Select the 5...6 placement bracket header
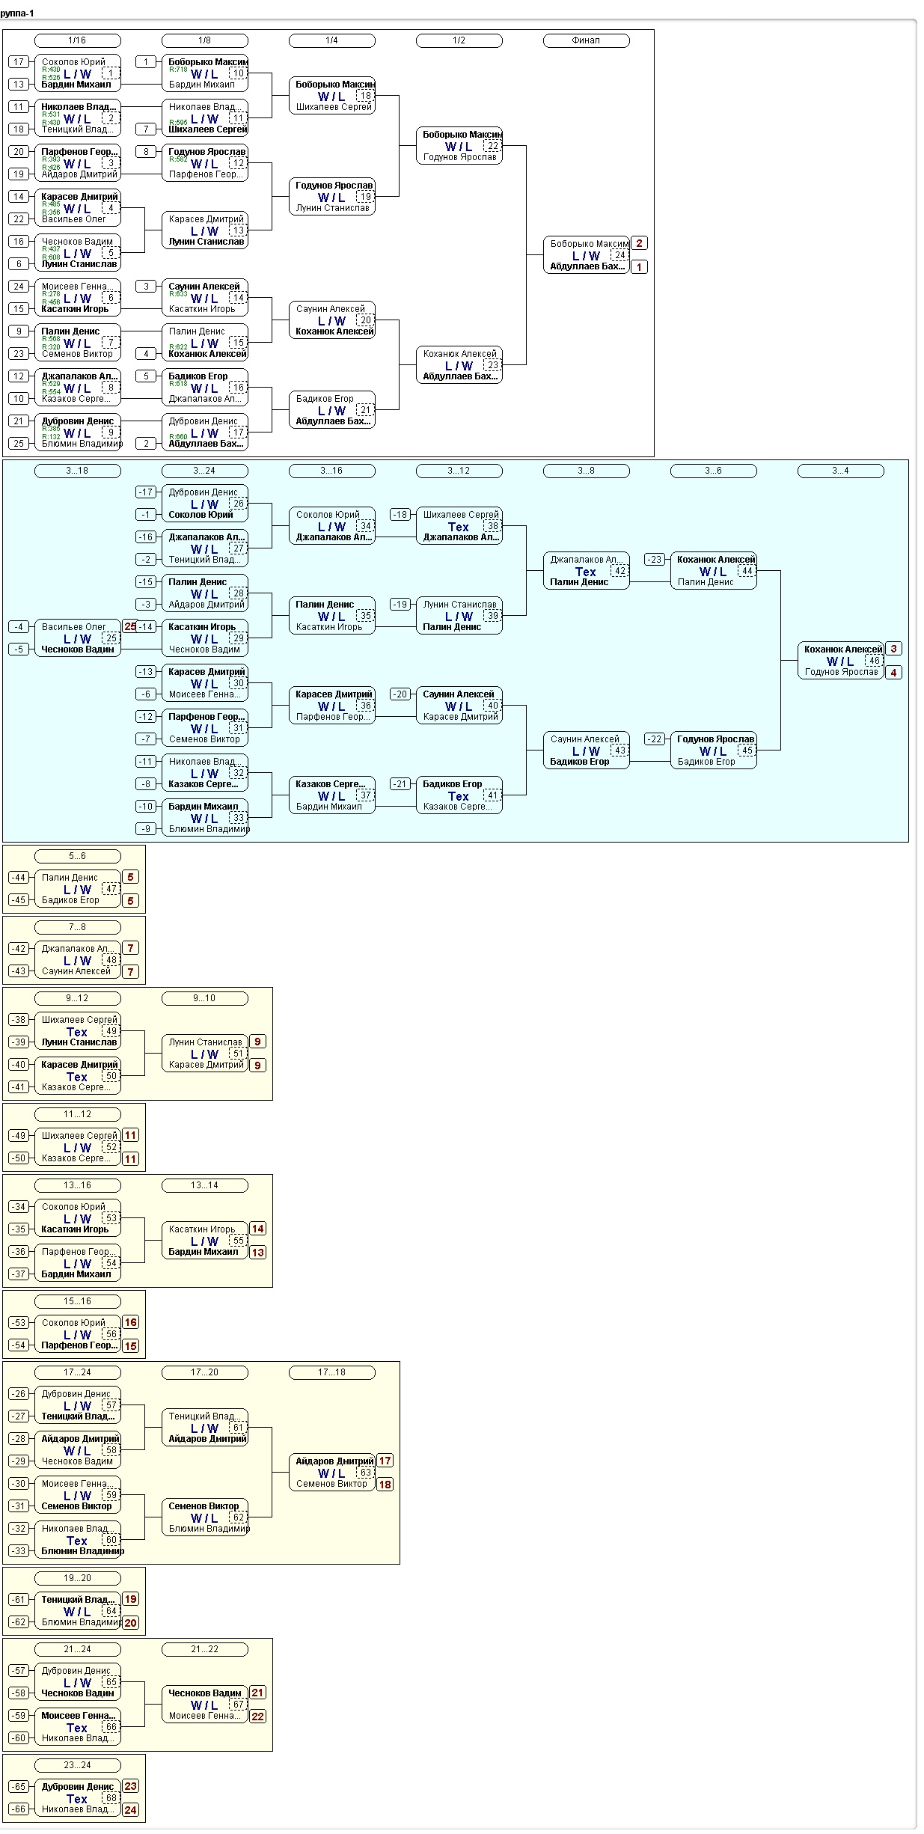 click(x=77, y=856)
